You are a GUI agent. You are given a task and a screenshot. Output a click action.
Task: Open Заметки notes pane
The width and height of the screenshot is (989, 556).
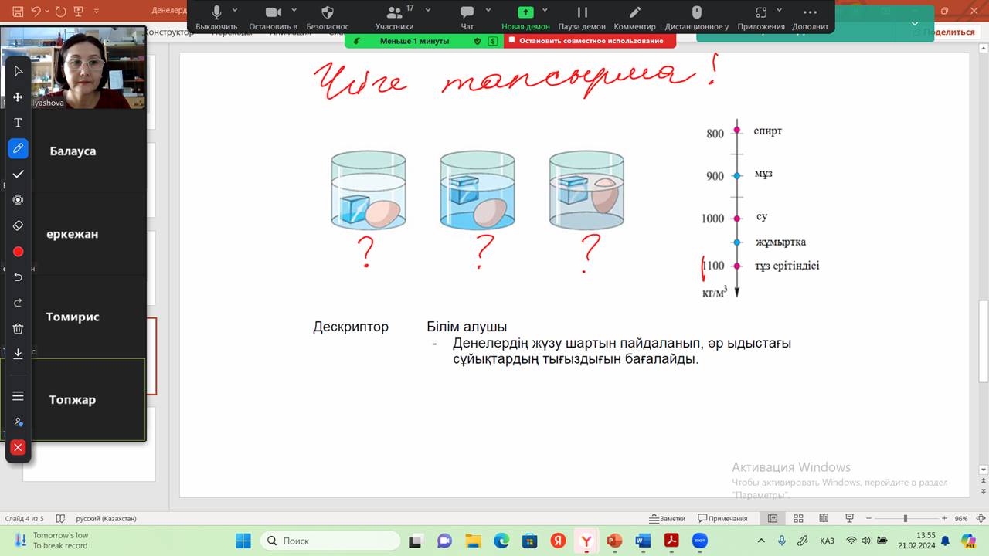tap(667, 518)
